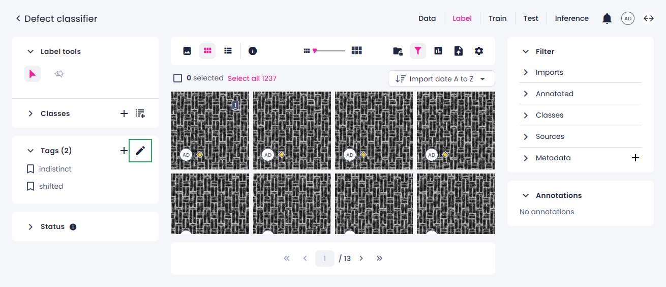Toggle the filter funnel icon
This screenshot has height=287, width=666.
[418, 51]
